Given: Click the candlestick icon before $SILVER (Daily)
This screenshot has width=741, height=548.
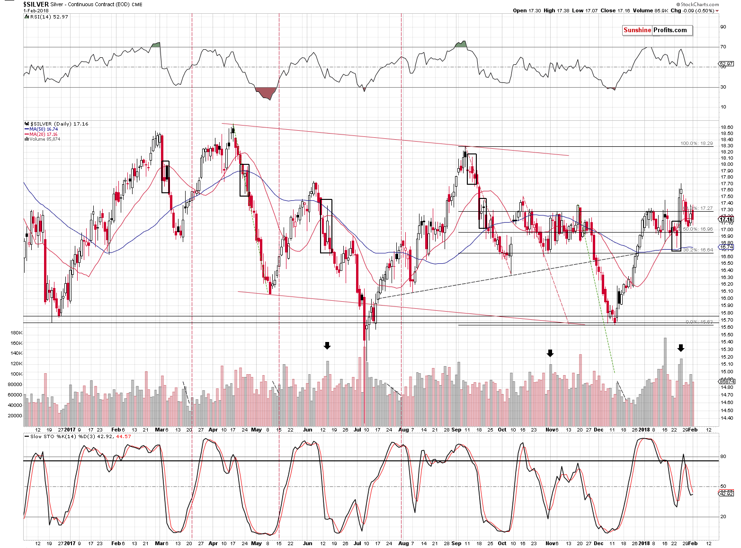Looking at the screenshot, I should (26, 124).
